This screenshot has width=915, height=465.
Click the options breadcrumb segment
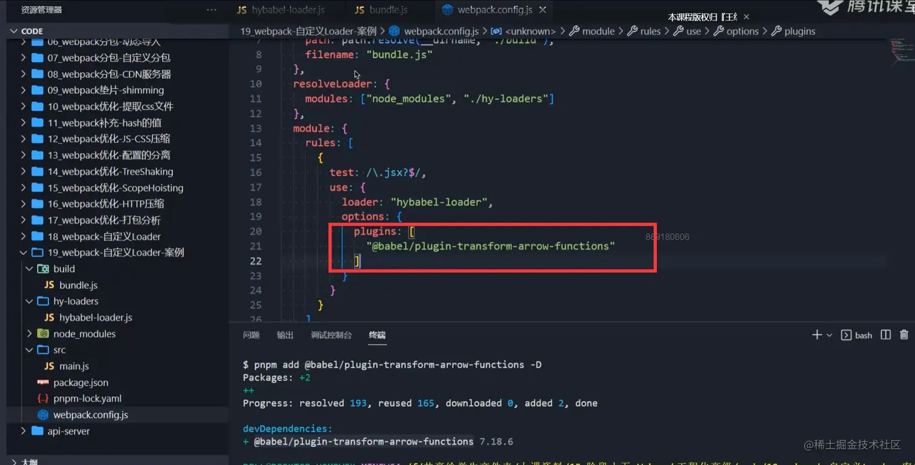pos(743,31)
